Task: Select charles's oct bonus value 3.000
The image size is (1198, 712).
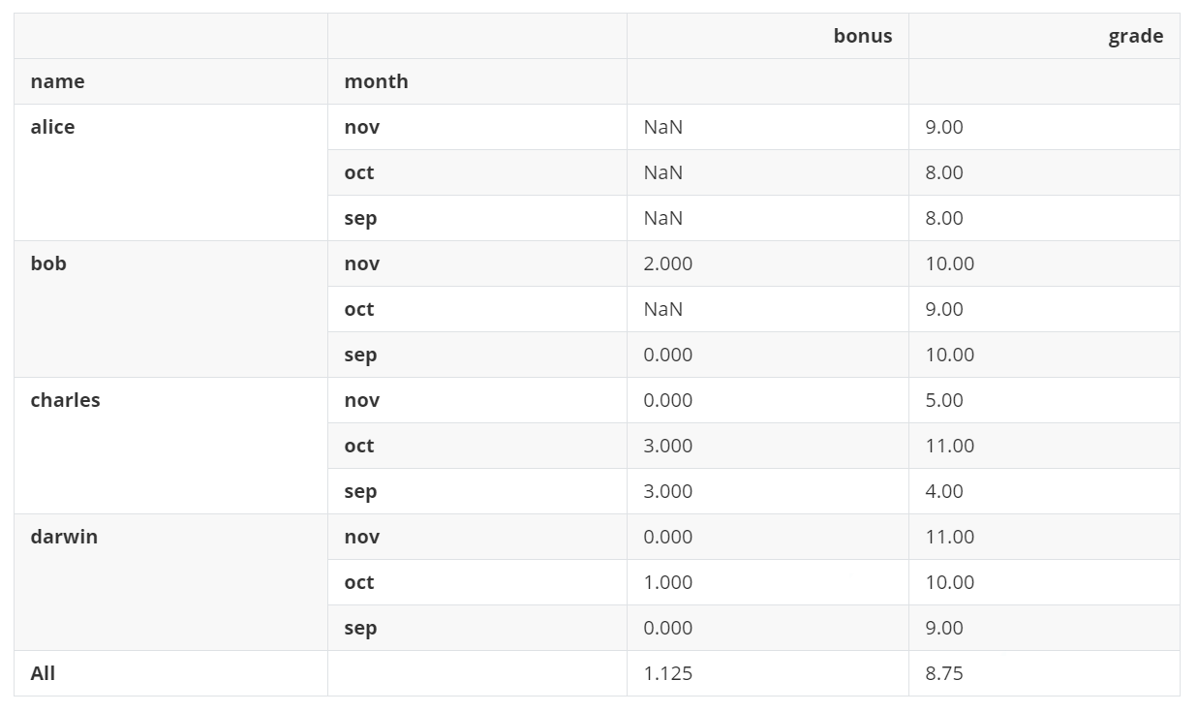Action: pyautogui.click(x=667, y=447)
